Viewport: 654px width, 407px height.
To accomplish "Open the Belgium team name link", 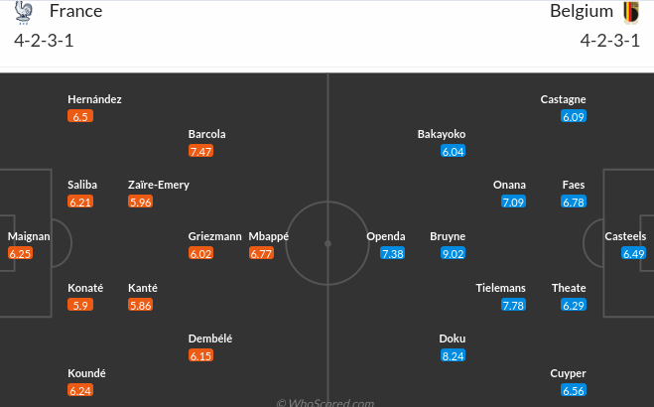I will coord(581,12).
